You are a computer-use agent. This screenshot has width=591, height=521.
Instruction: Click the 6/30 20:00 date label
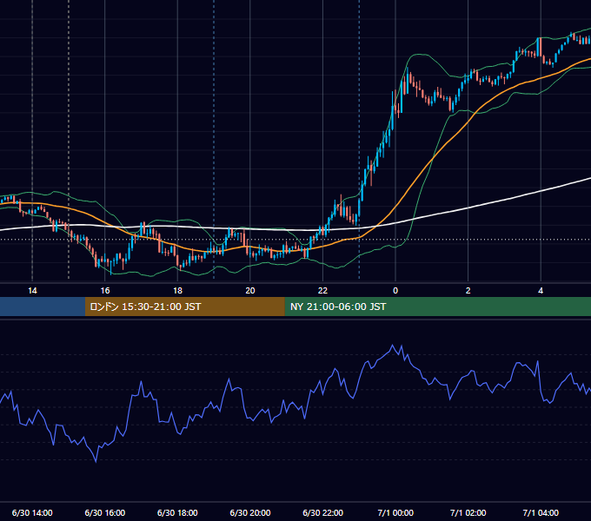click(x=250, y=512)
